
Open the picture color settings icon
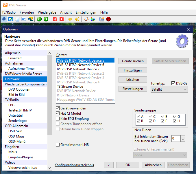(x=93, y=19)
